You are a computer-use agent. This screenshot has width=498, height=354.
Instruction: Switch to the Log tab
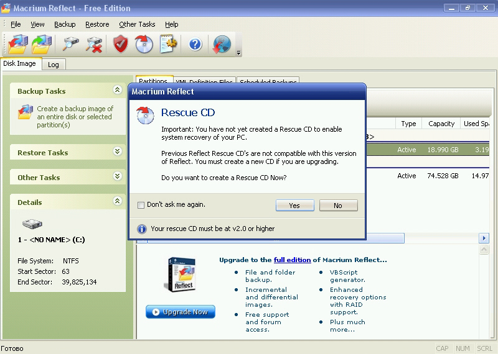54,65
